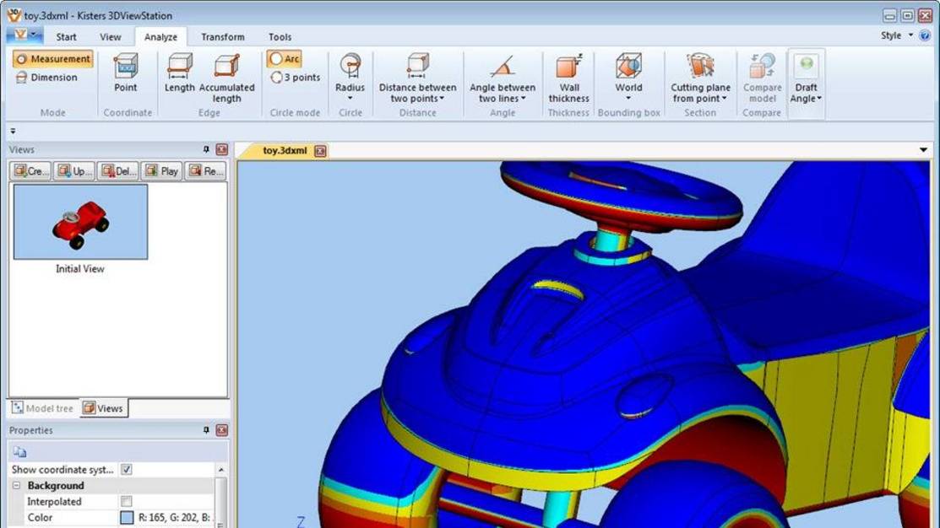
Task: Select the toy.3dxml document tab
Action: tap(284, 151)
